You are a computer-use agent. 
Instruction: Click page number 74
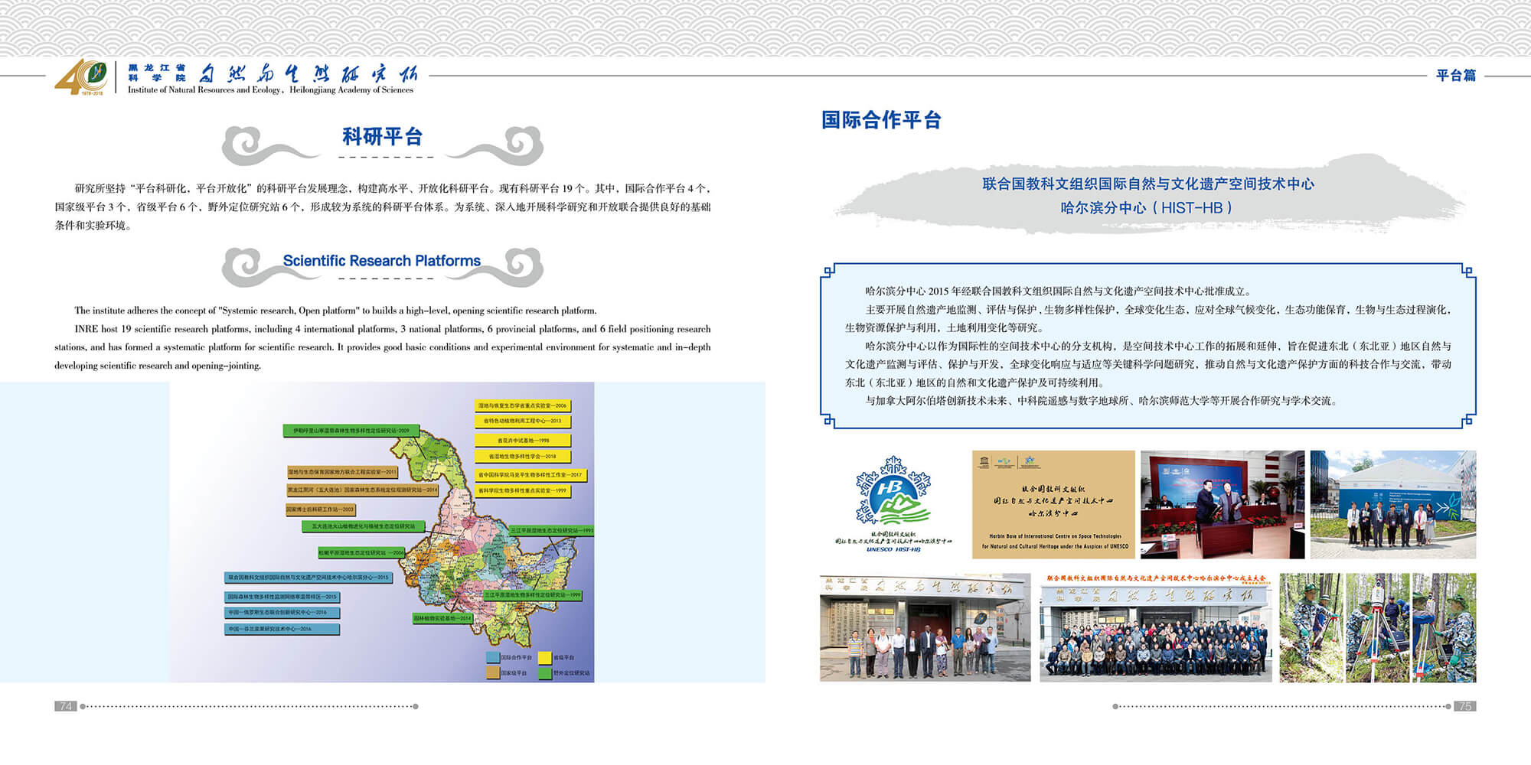tap(66, 706)
